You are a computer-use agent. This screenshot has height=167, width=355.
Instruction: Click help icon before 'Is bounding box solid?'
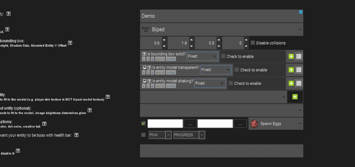click(144, 54)
